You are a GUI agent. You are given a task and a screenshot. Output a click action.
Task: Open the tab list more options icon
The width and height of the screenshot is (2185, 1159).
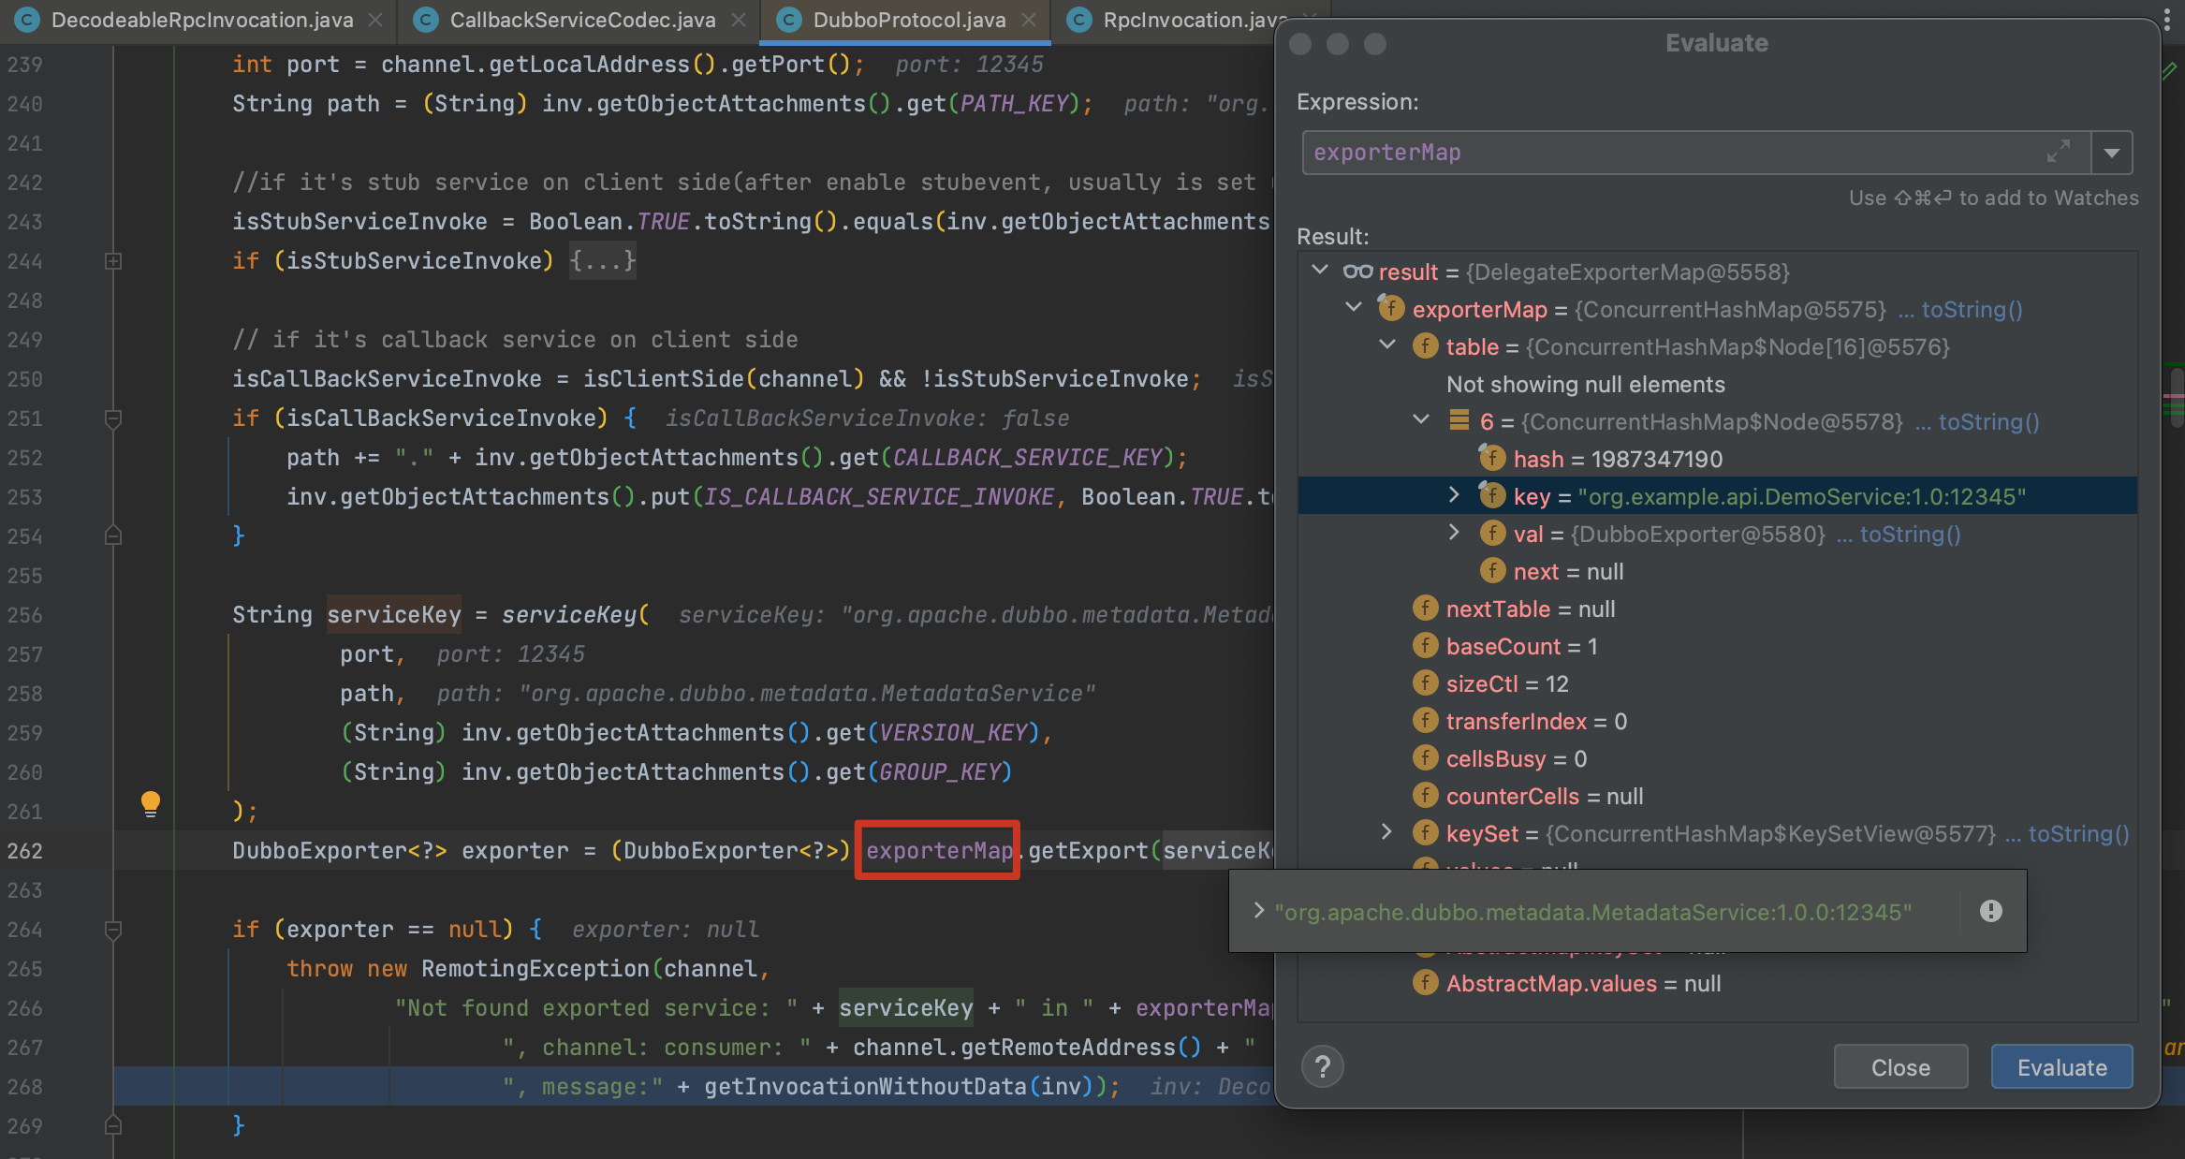[2167, 20]
